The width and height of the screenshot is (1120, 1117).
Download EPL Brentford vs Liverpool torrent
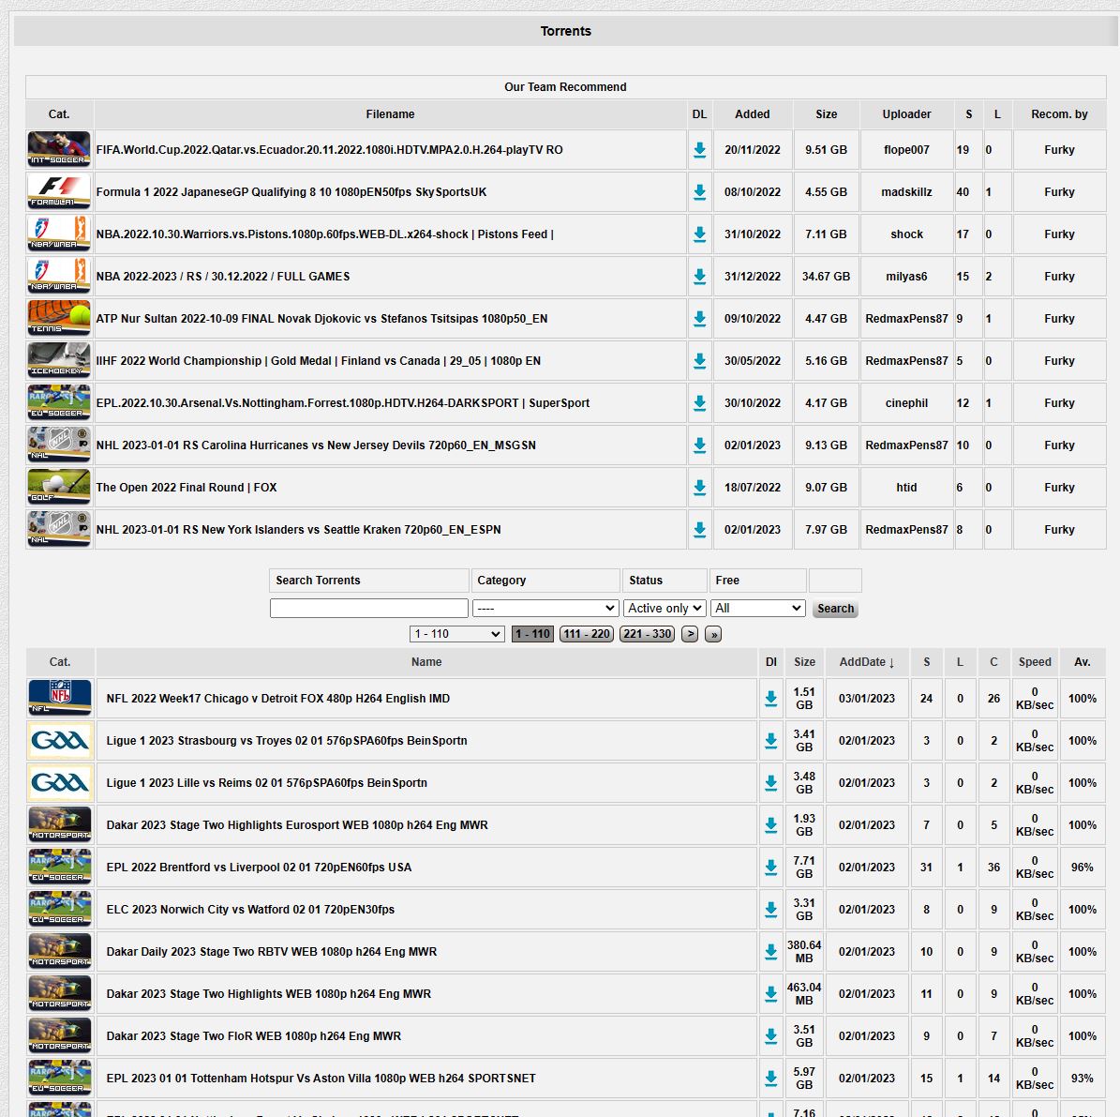[x=770, y=868]
